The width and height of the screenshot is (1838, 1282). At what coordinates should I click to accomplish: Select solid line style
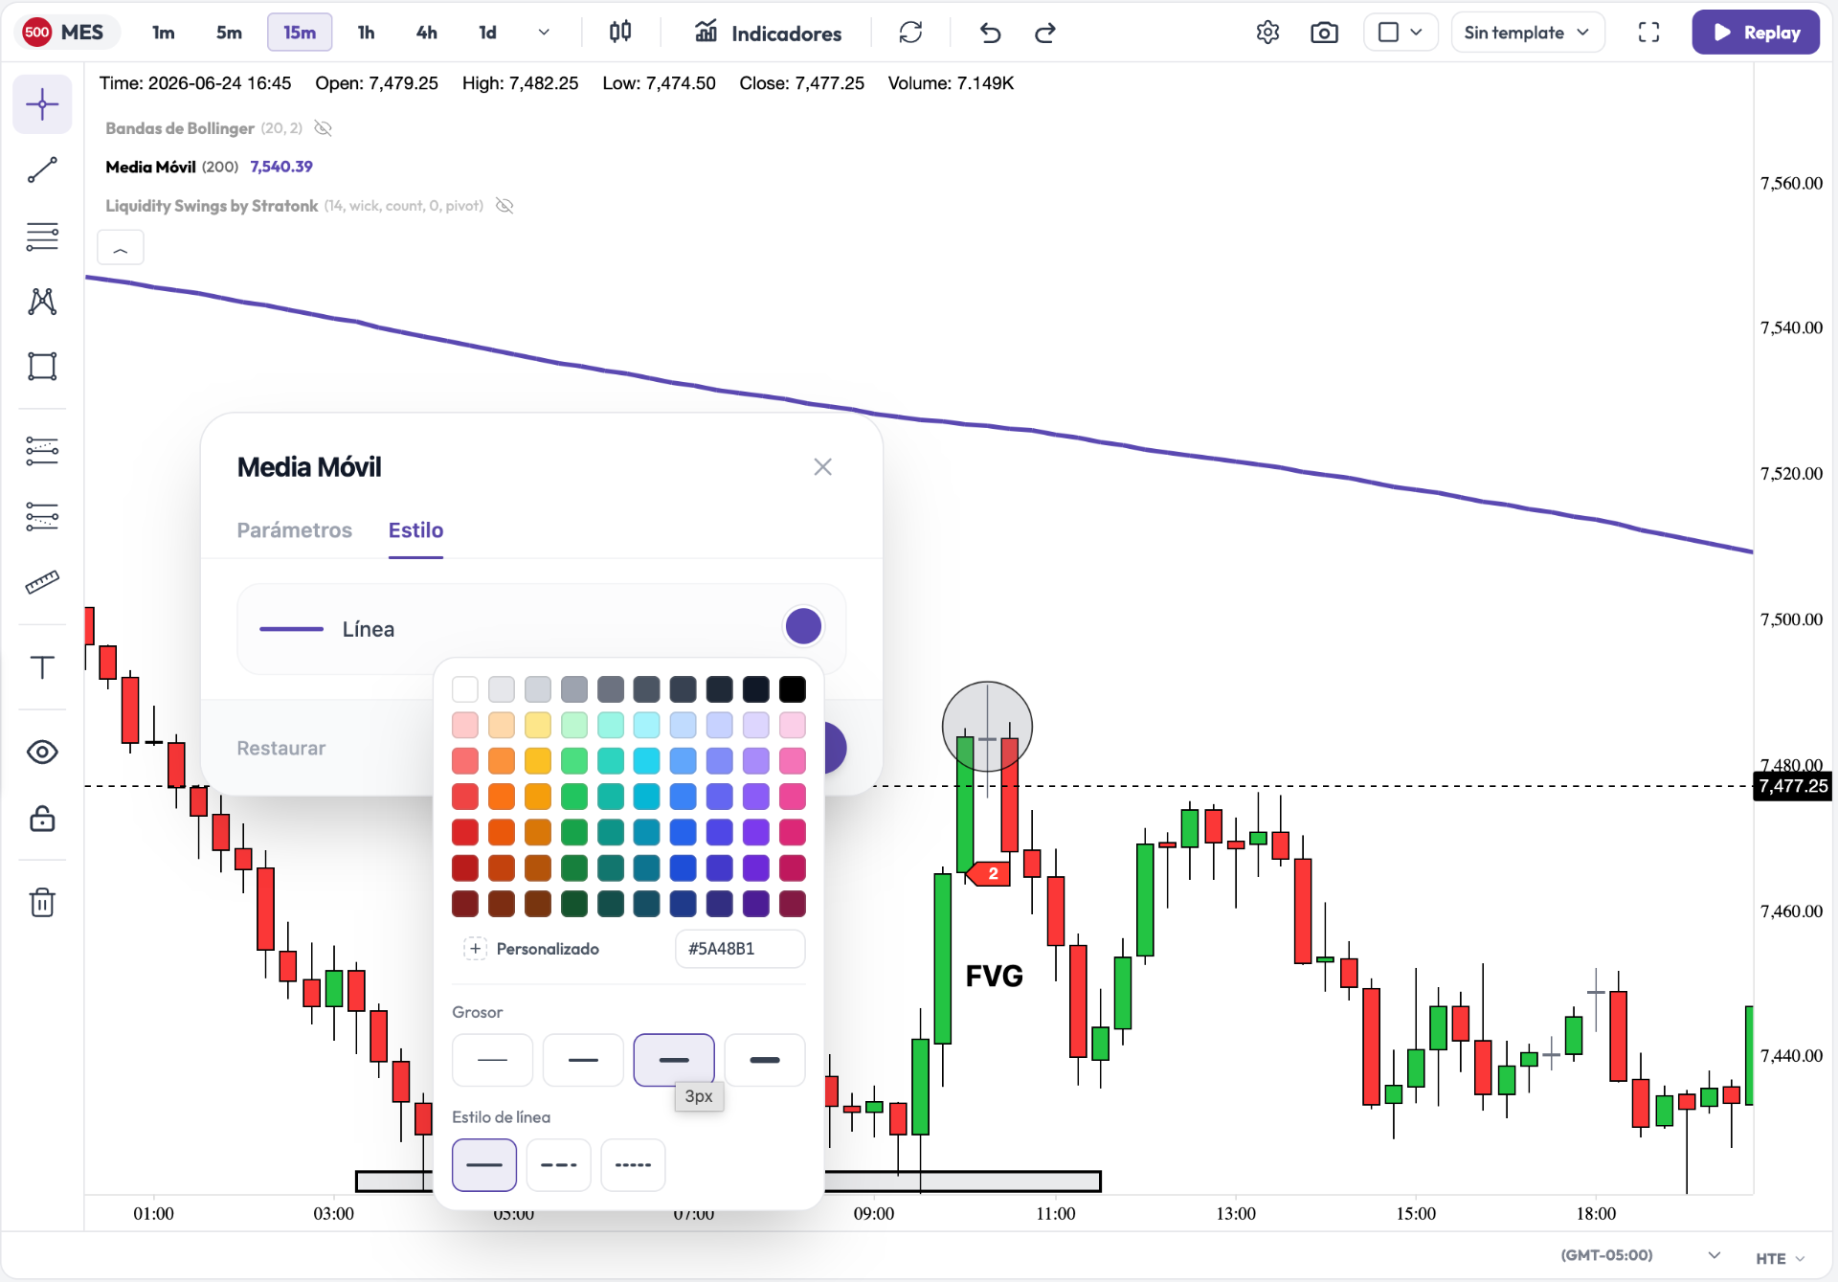(x=484, y=1165)
